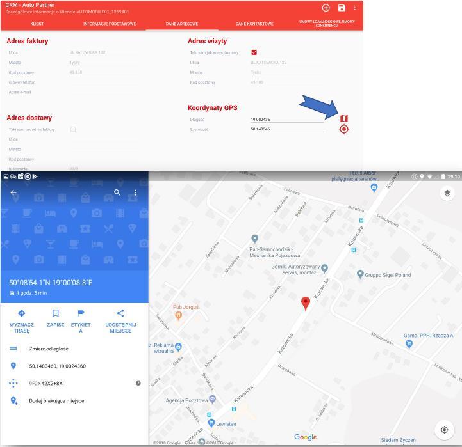Select the DANE ADRESOWE tab
462x447 pixels.
pos(182,24)
